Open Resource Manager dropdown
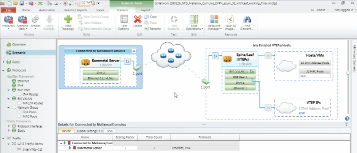The width and height of the screenshot is (357, 153). (214, 23)
